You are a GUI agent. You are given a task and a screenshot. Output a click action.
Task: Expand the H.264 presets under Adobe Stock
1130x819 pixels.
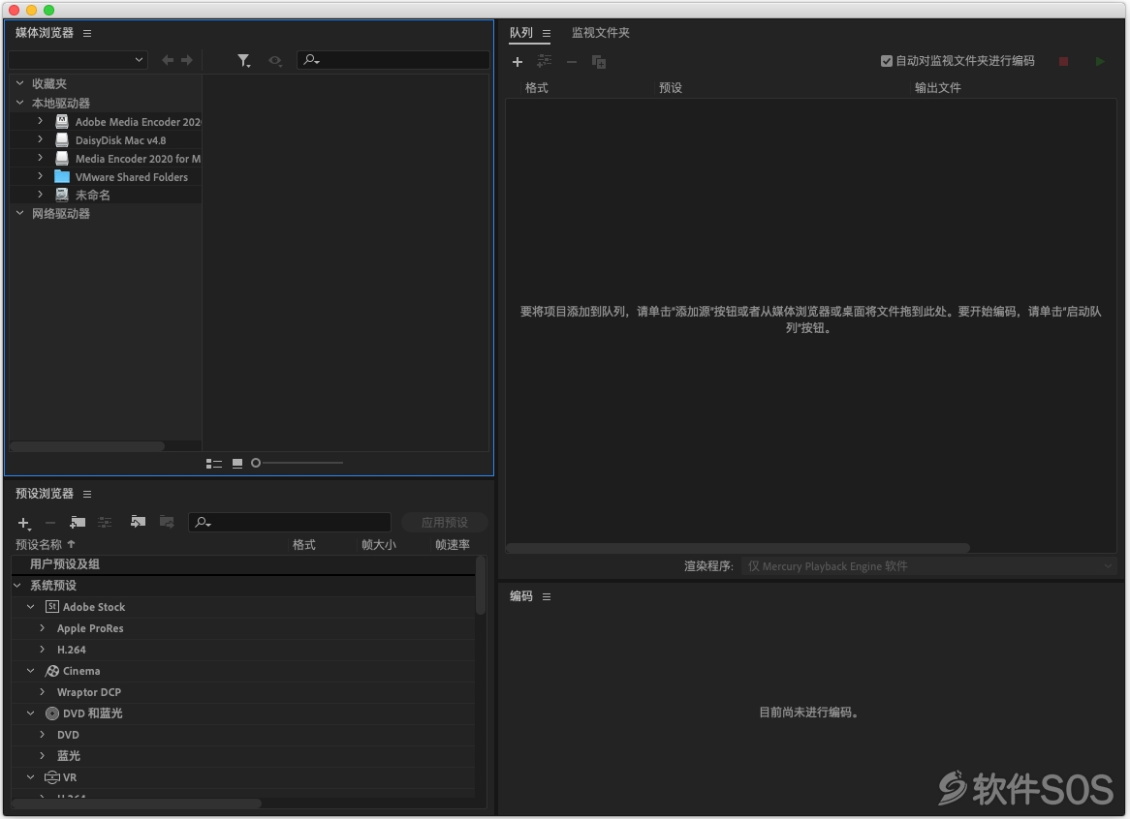click(42, 650)
